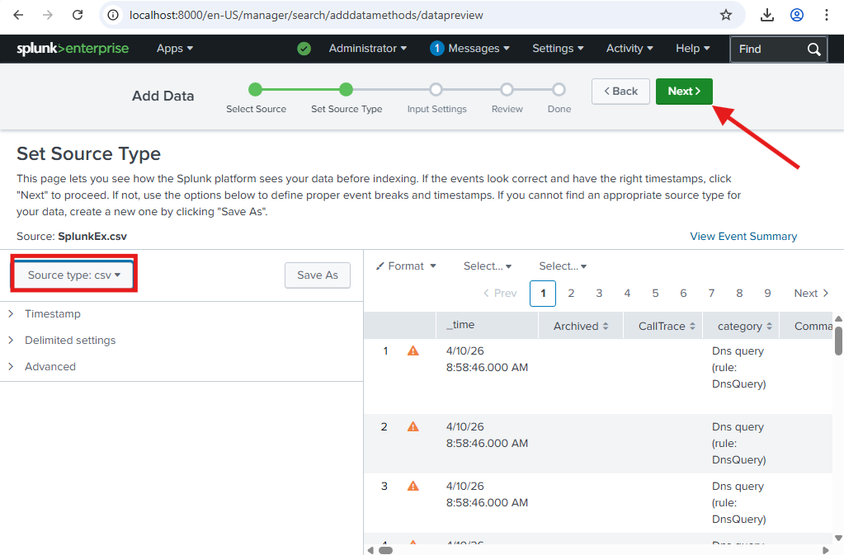Click the Input Settings step circle
This screenshot has width=844, height=555.
click(x=436, y=89)
